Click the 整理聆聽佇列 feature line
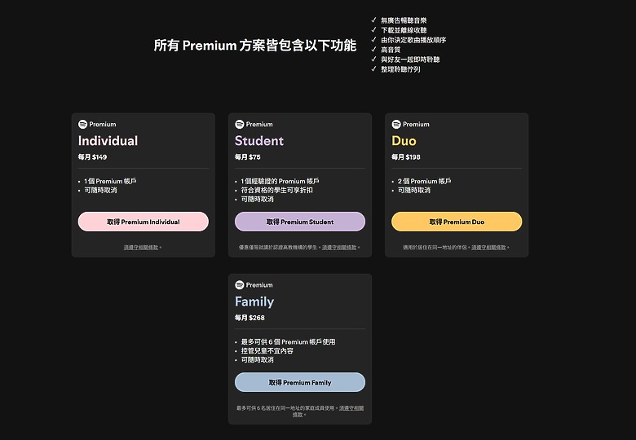Viewport: 636px width, 440px height. pos(400,69)
